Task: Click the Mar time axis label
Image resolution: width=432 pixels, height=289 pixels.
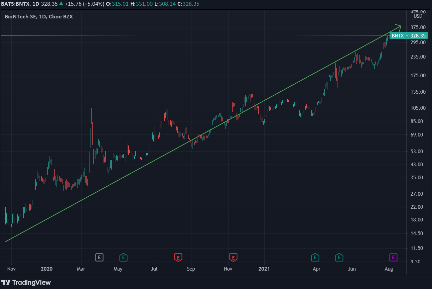Action: pyautogui.click(x=81, y=269)
